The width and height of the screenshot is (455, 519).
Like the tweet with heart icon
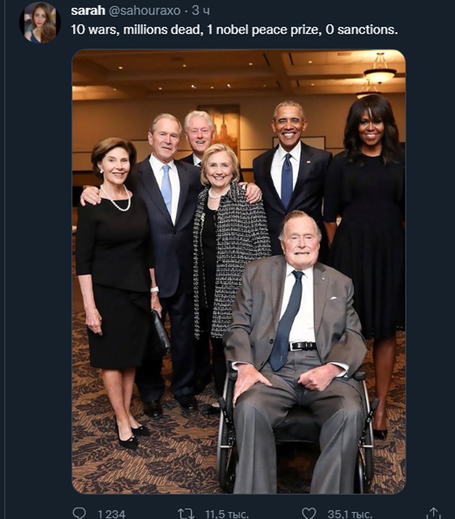click(309, 513)
